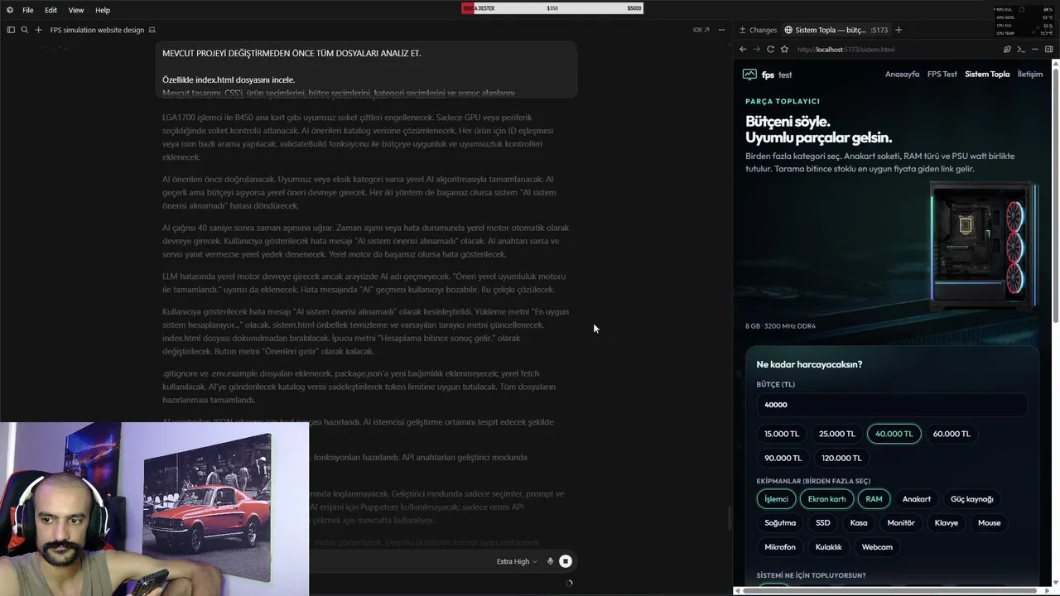Open the Help menu

coord(103,10)
